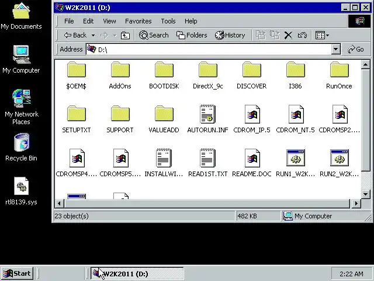This screenshot has height=281, width=374.
Task: Click the horizontal scrollbar left arrow
Action: coord(59,204)
